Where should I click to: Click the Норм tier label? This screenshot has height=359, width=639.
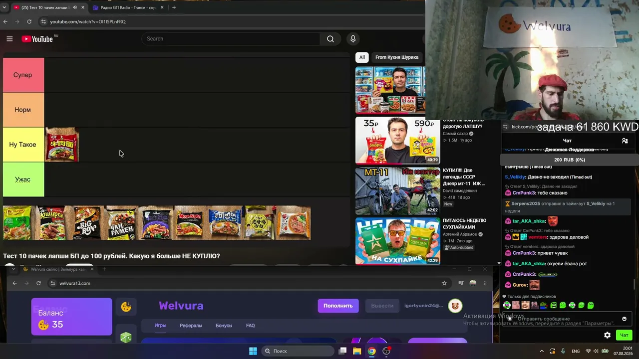click(x=23, y=110)
